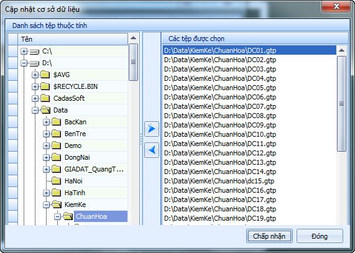Select the DC16.gtp file entry
The height and width of the screenshot is (253, 355).
pos(249,190)
